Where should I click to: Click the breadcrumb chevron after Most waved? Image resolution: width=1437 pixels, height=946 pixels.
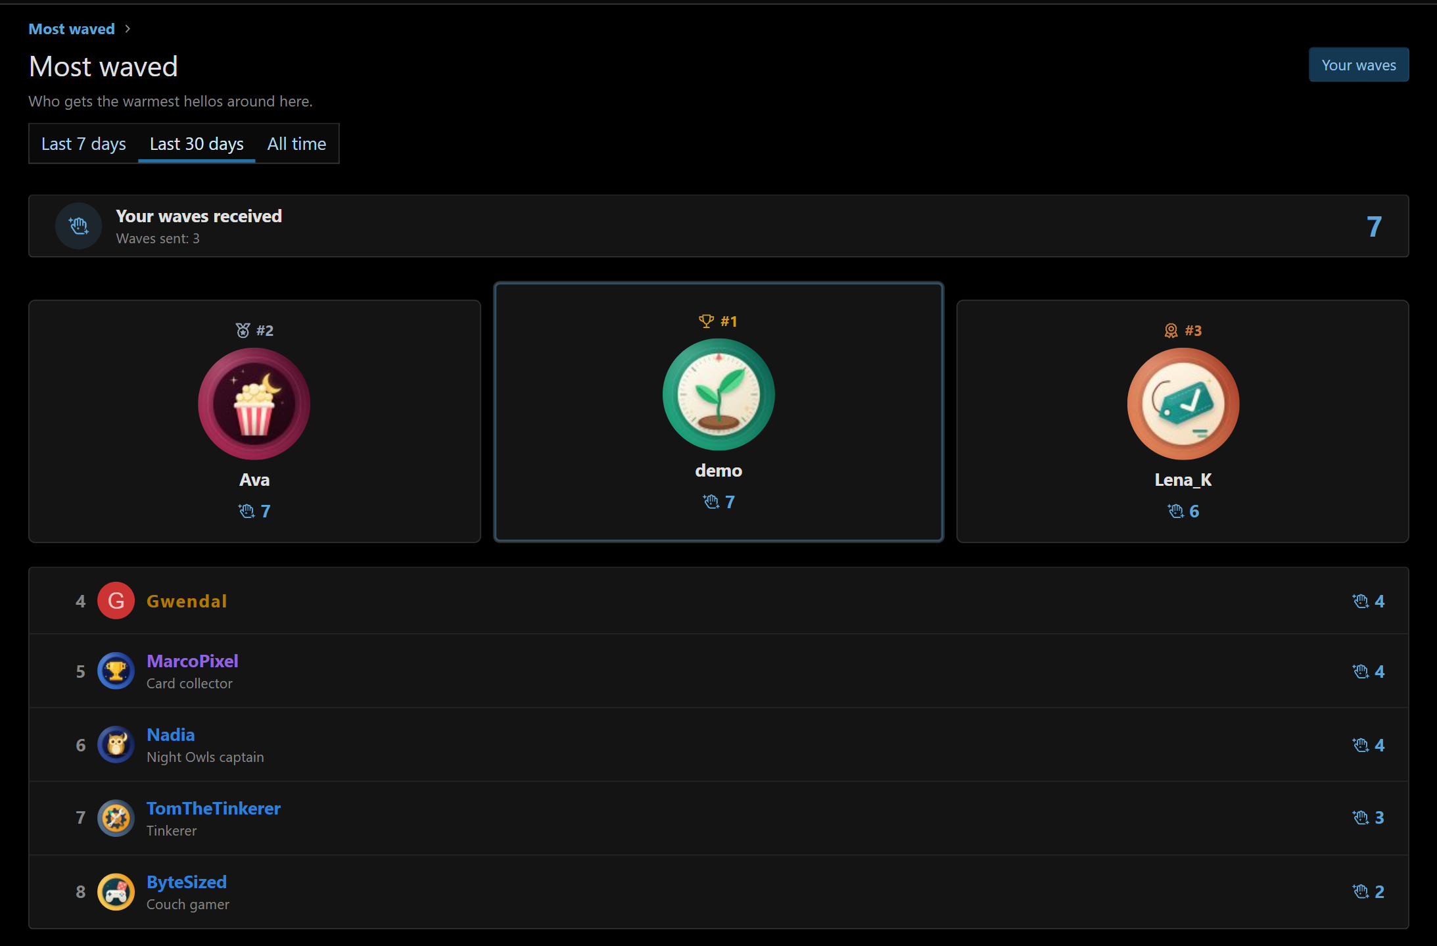[x=128, y=29]
